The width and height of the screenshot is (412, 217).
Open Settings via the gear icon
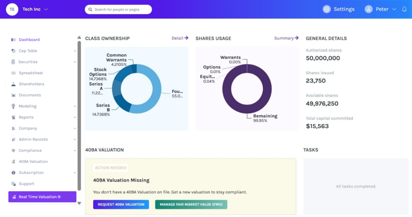327,9
